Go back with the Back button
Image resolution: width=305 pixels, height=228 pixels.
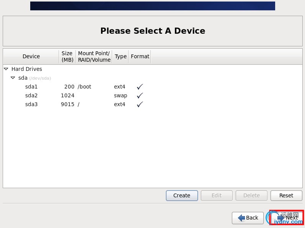click(x=248, y=218)
